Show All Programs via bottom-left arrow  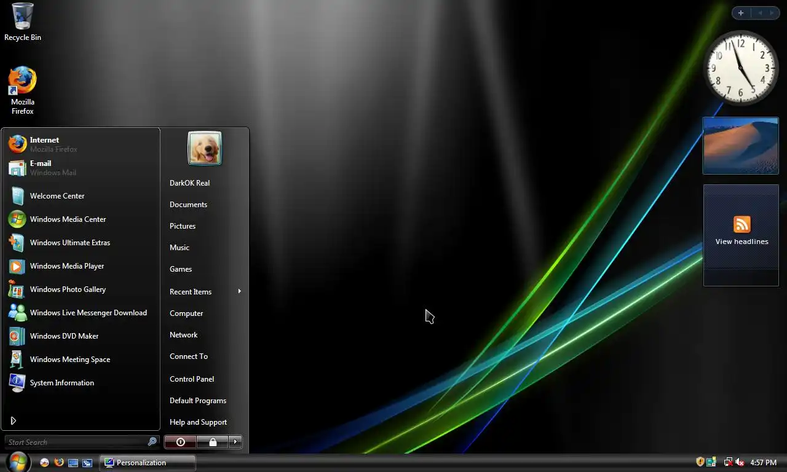pos(13,421)
